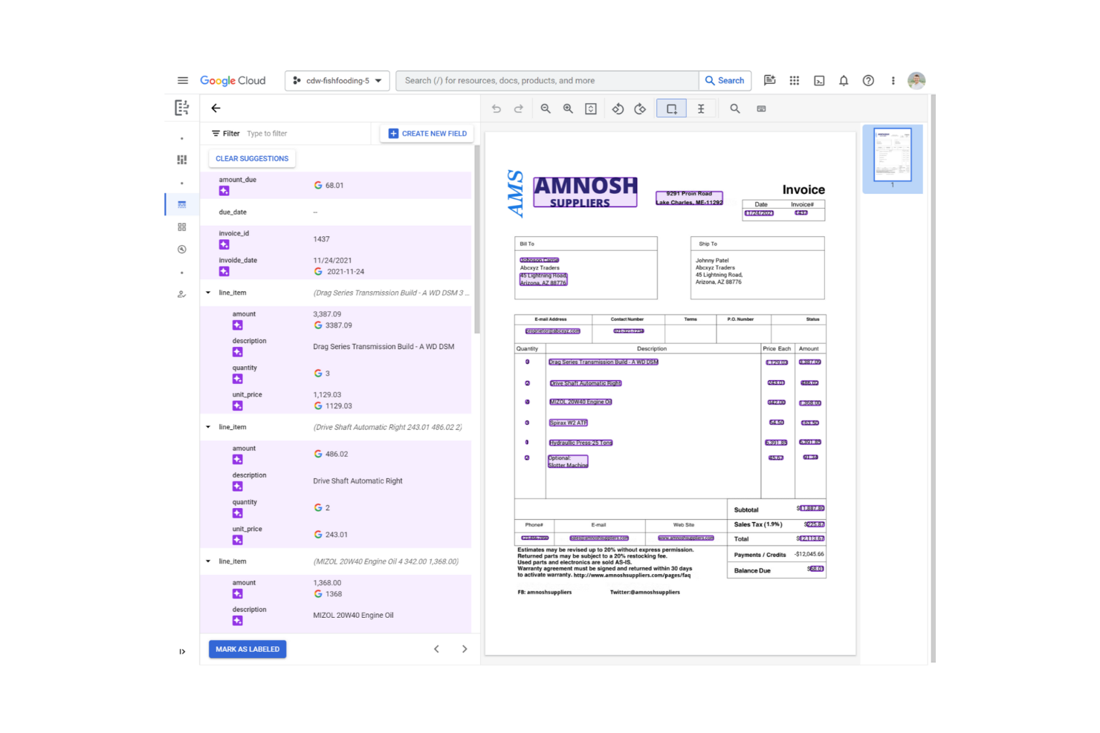Open the Document AI product icon

click(x=181, y=108)
